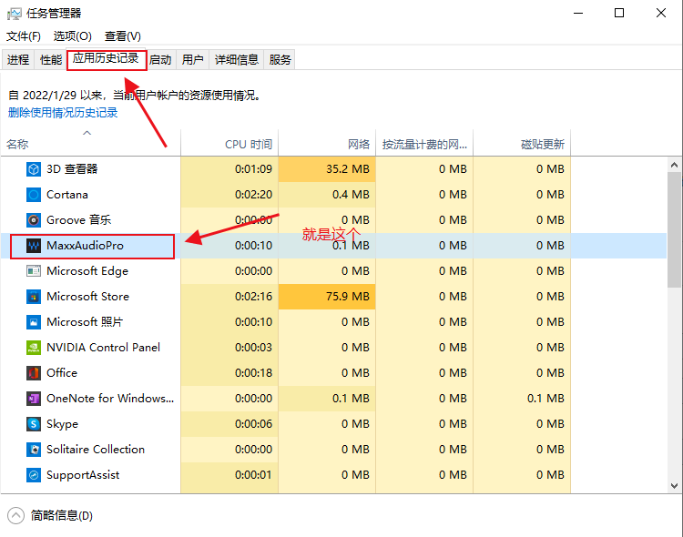Switch to the 服务 tab
The width and height of the screenshot is (683, 537).
(x=280, y=60)
